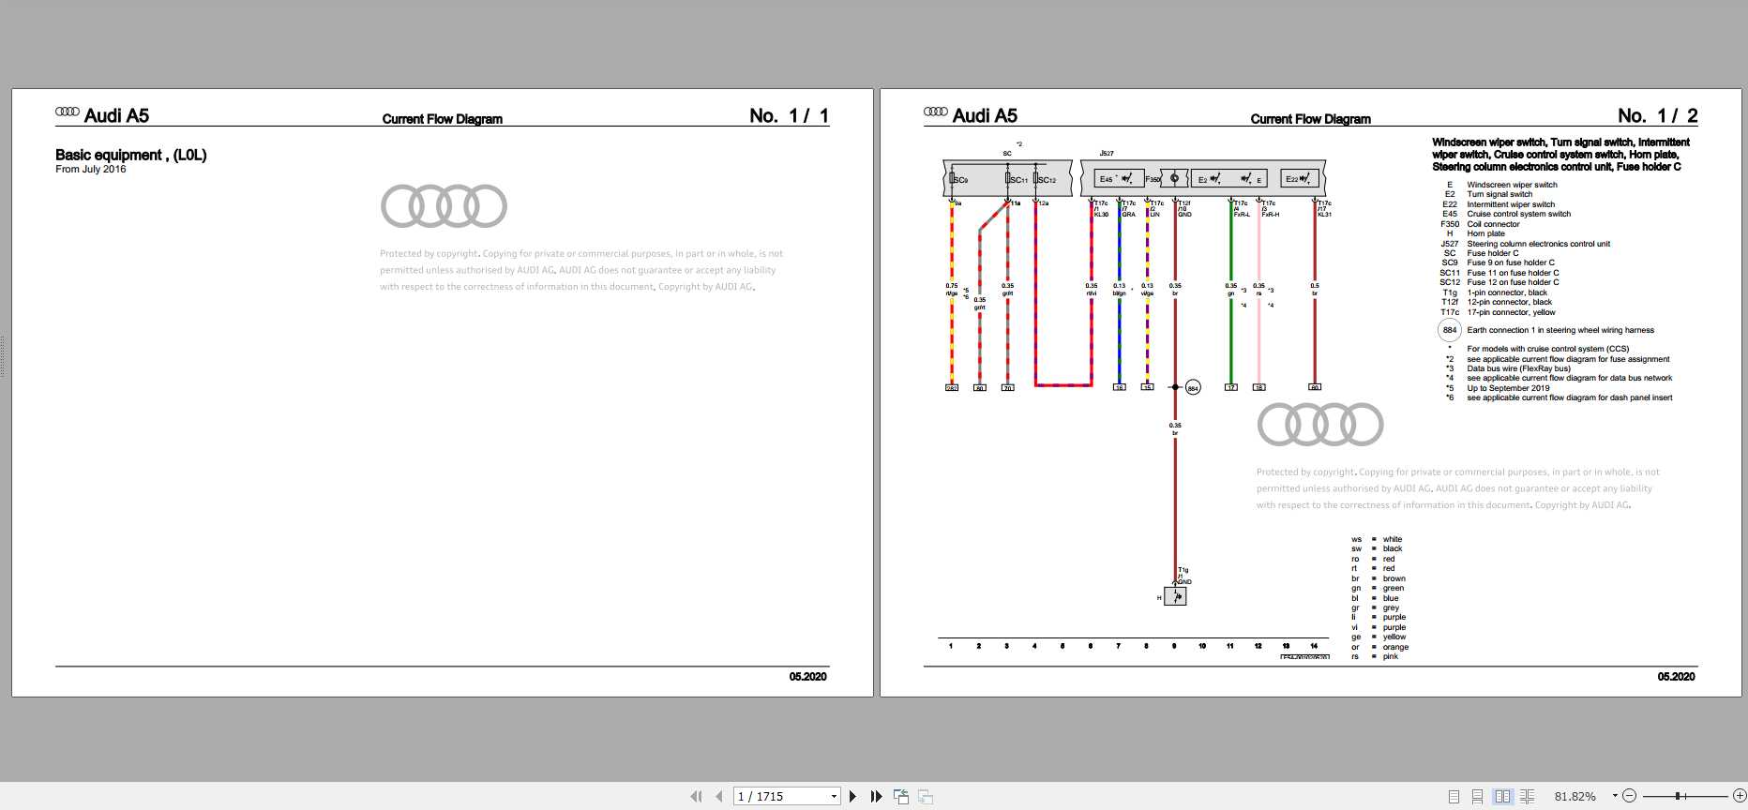The height and width of the screenshot is (810, 1748).
Task: Click the 05.2020 date on left page
Action: (x=807, y=676)
